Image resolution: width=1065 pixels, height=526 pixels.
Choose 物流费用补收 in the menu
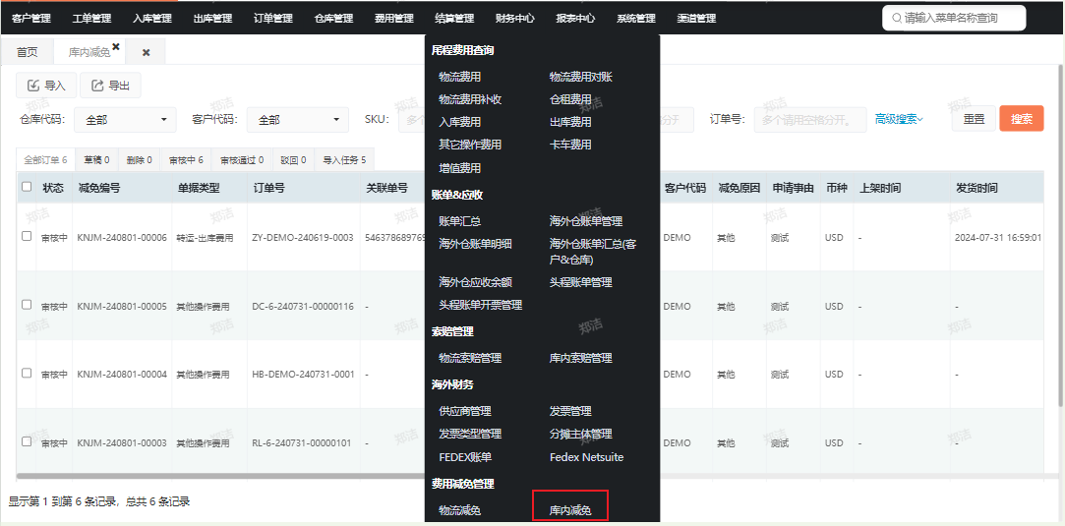click(x=470, y=99)
